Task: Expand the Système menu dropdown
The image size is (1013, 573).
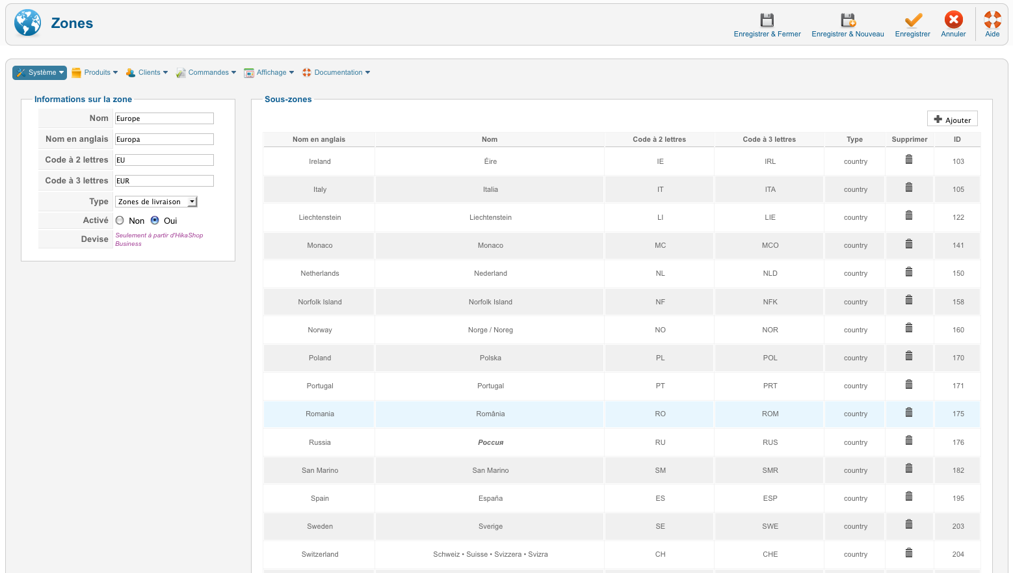Action: (x=40, y=73)
